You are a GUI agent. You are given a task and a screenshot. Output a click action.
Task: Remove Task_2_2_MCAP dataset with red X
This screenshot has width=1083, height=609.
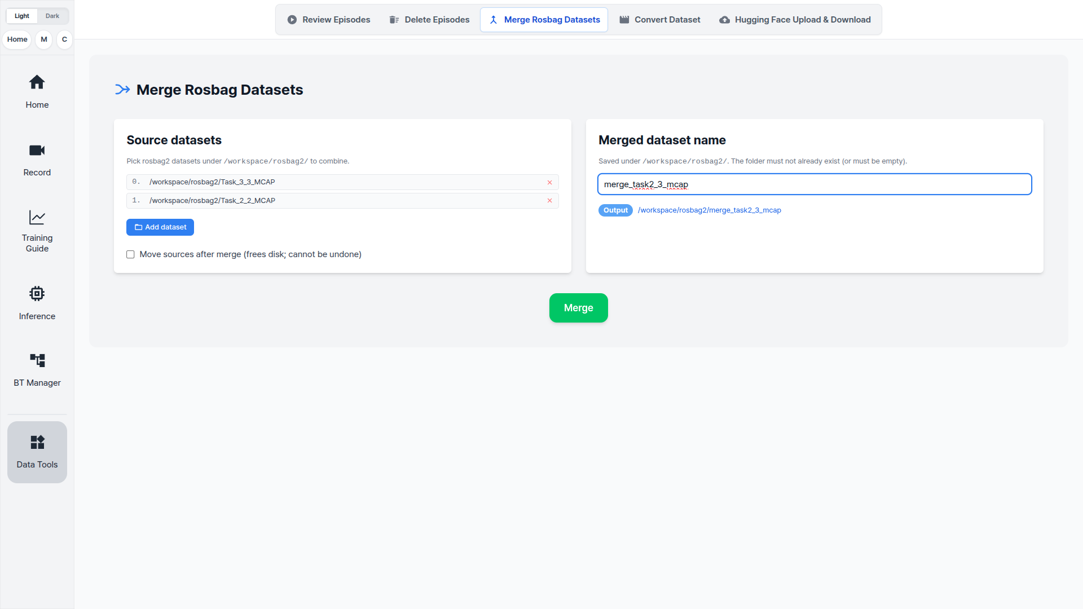(x=549, y=201)
